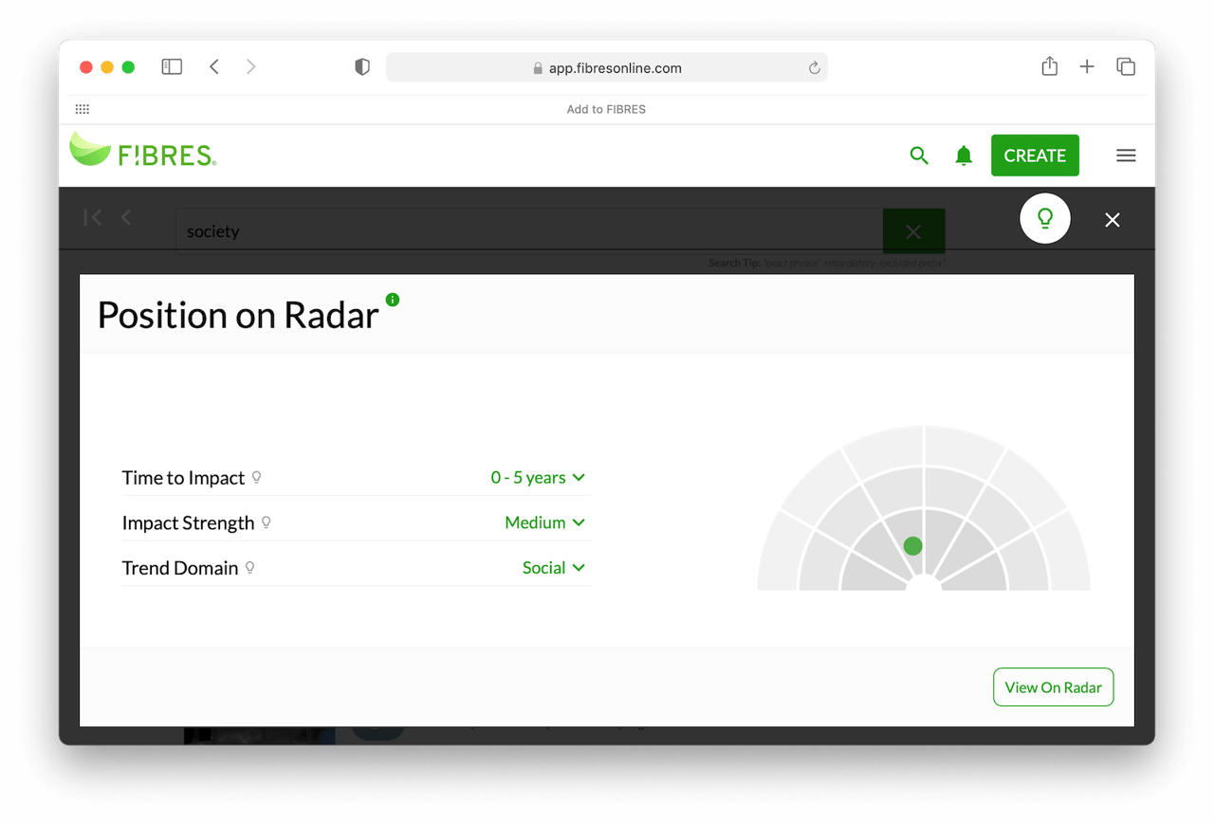
Task: Click the white lightbulb circle button
Action: (1045, 218)
